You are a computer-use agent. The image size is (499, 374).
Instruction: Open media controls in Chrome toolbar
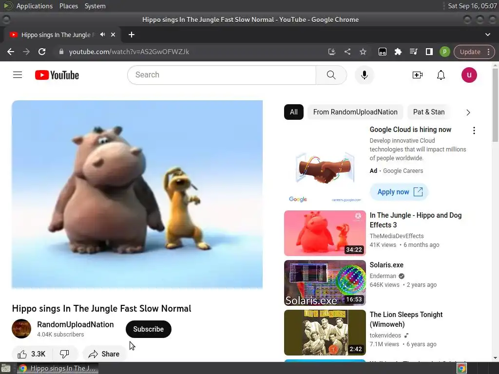point(413,52)
